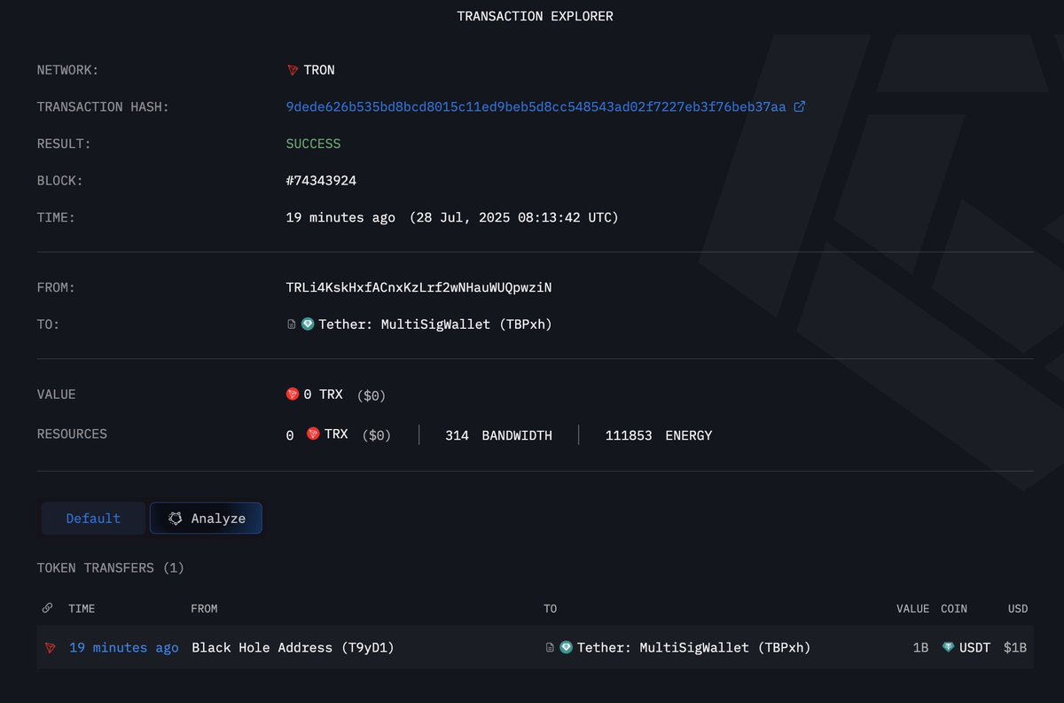Viewport: 1064px width, 703px height.
Task: Click the shield icon inside the Analyze button
Action: (176, 518)
